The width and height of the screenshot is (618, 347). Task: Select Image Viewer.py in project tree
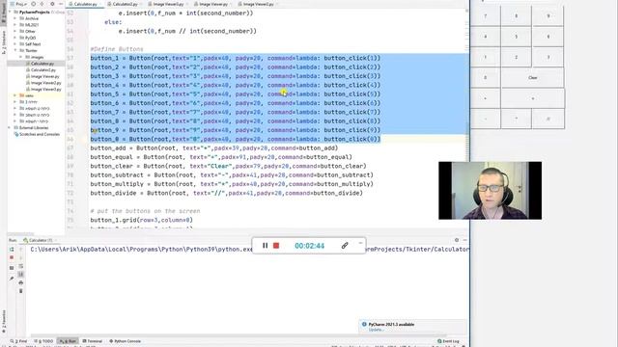(x=45, y=76)
